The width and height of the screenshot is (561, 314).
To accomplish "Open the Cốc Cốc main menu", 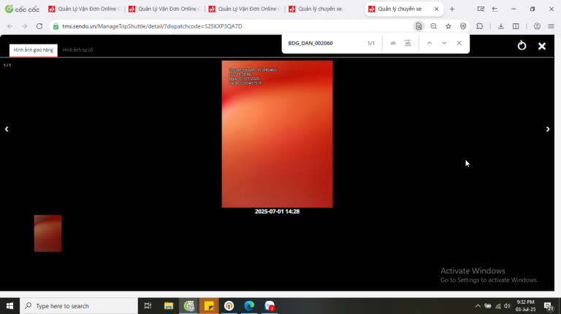I will (x=551, y=26).
